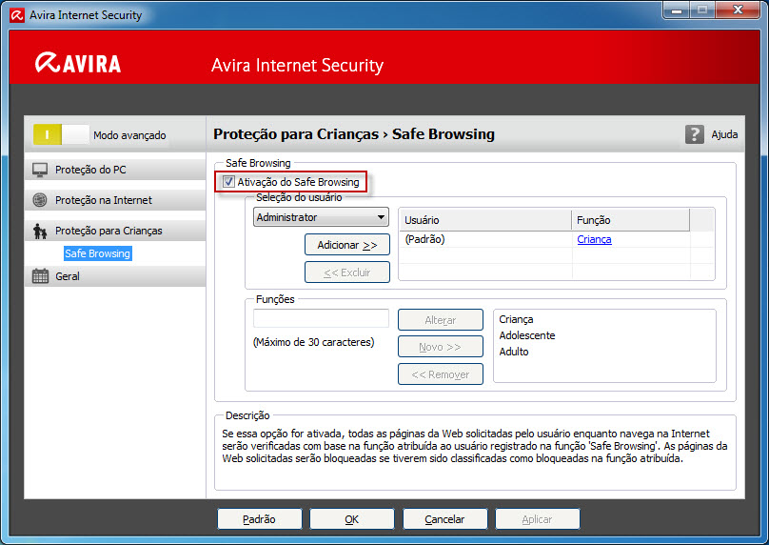Focus the Funções name input field
Viewport: 769px width, 545px height.
321,318
